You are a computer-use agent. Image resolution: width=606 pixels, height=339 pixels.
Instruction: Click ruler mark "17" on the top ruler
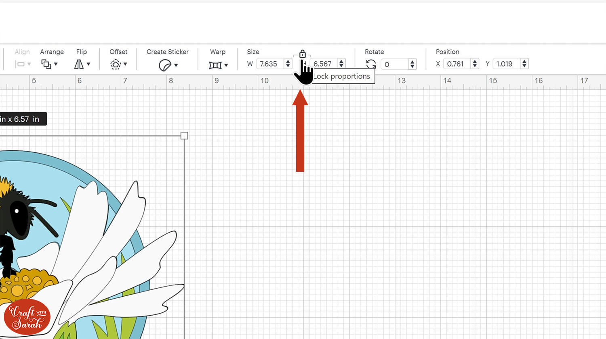click(x=584, y=81)
